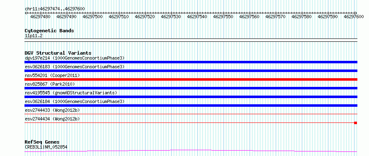The height and width of the screenshot is (156, 369).
Task: Click the red nsv554201 Cooper2011 bar
Action: point(191,79)
